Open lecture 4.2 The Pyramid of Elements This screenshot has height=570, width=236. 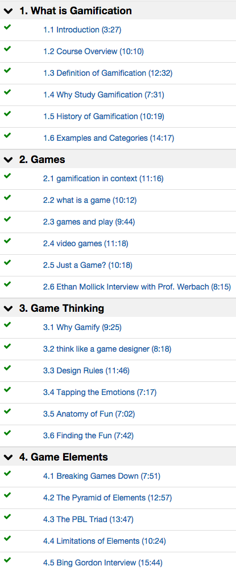pos(107,498)
